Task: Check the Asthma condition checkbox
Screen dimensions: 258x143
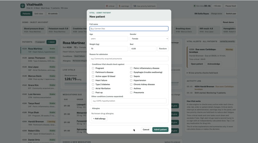Action: [x=131, y=89]
